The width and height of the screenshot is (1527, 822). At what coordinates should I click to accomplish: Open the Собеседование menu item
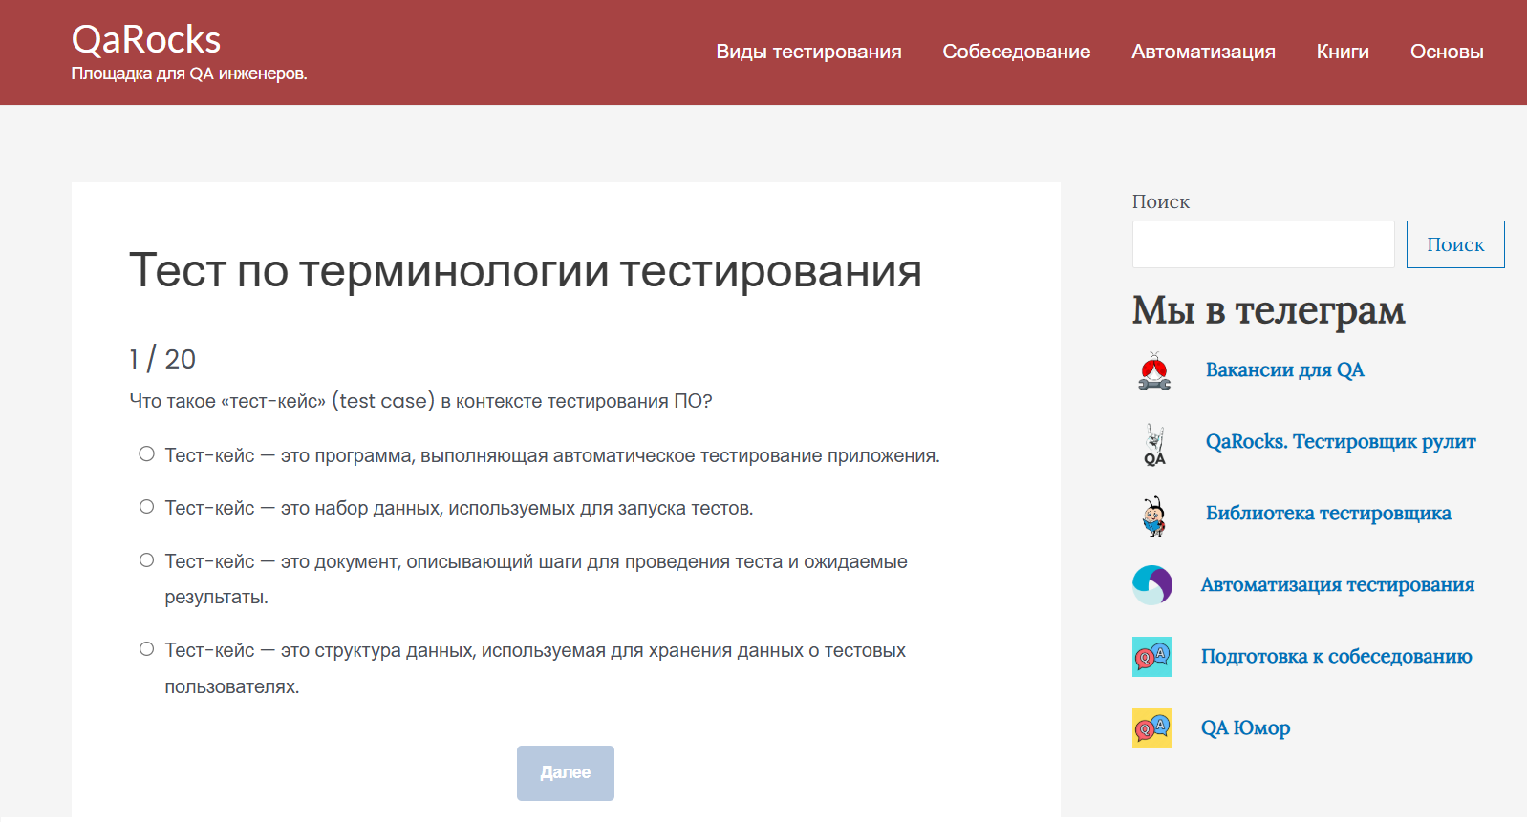pyautogui.click(x=1016, y=52)
